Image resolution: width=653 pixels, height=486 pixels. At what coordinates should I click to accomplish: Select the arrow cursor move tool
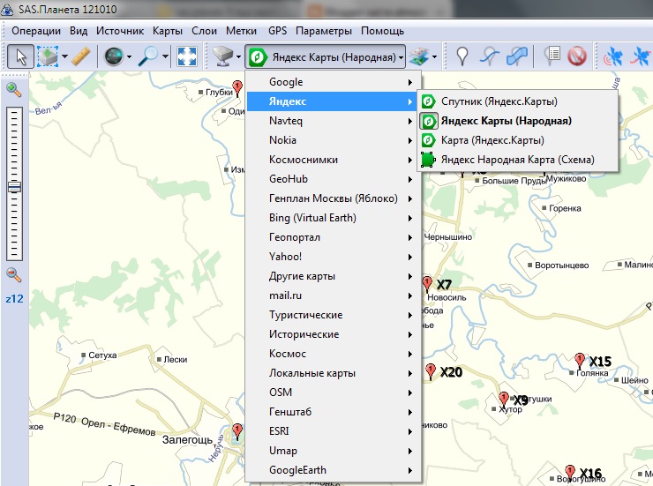click(21, 56)
